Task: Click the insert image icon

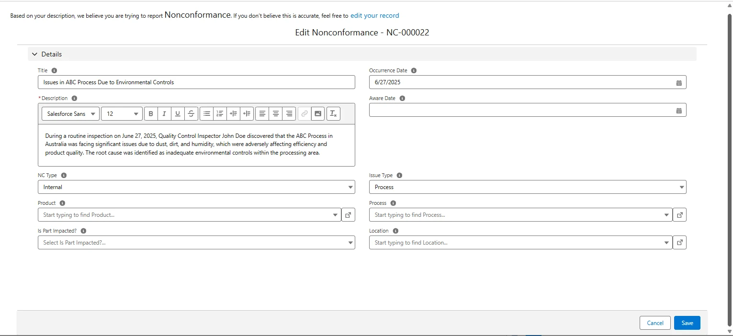Action: (317, 114)
